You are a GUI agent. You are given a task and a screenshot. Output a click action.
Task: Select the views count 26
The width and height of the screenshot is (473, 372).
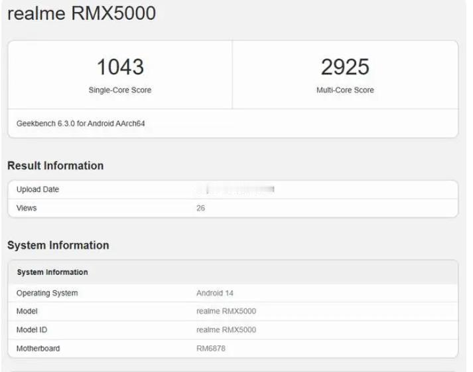coord(200,208)
